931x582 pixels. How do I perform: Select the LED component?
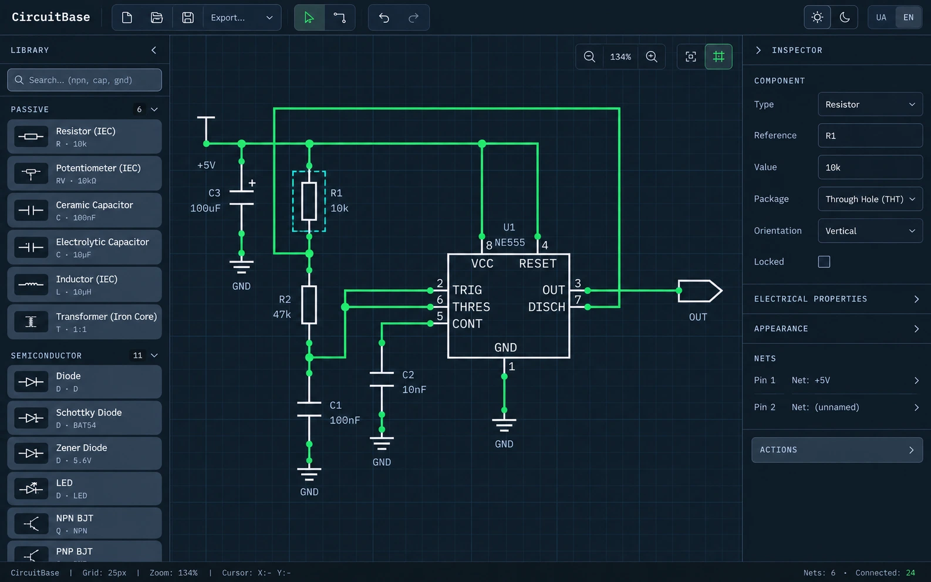pos(85,488)
